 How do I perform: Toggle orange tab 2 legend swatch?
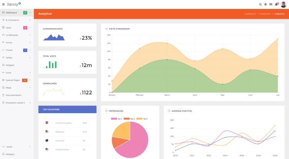pos(127,119)
